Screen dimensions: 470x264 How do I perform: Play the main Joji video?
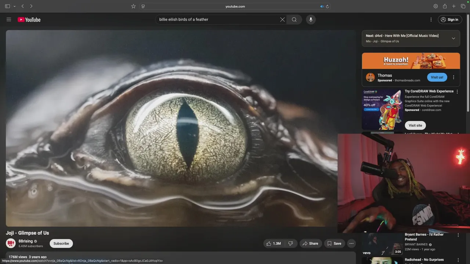click(x=181, y=128)
